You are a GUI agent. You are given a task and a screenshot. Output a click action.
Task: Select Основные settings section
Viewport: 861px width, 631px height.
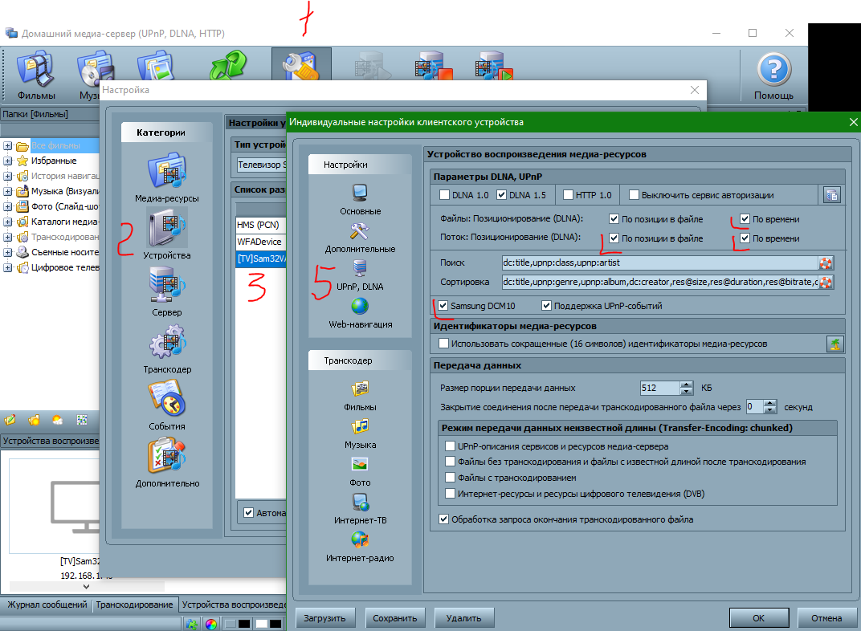point(359,195)
